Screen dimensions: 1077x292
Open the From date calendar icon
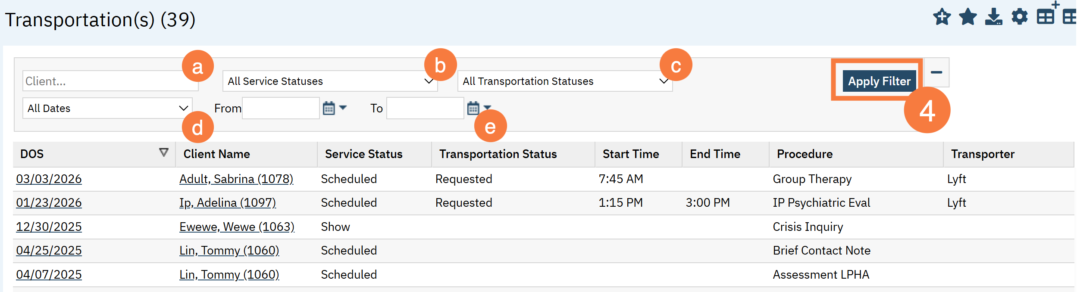pyautogui.click(x=329, y=108)
